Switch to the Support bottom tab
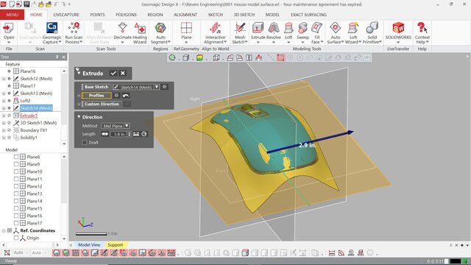 pyautogui.click(x=116, y=245)
